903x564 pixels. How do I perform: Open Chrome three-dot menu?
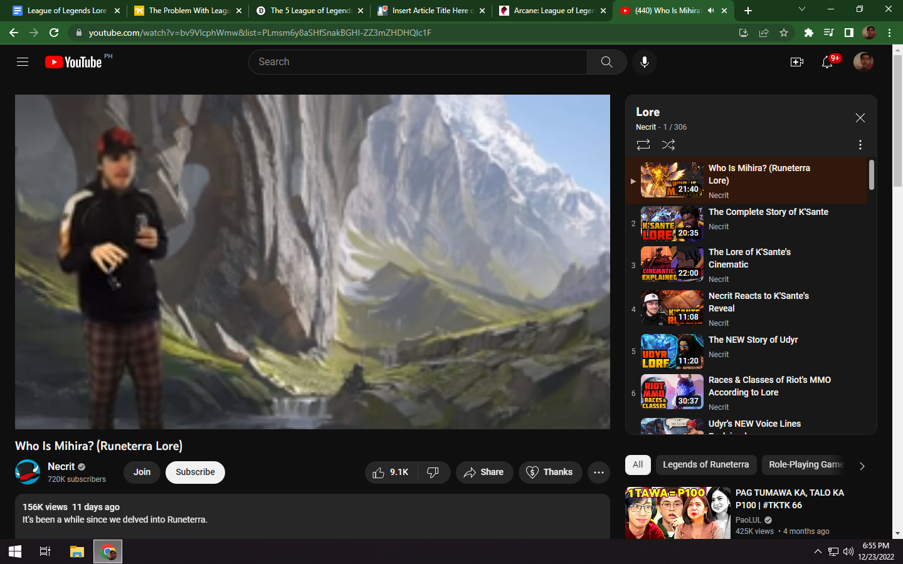pyautogui.click(x=889, y=33)
